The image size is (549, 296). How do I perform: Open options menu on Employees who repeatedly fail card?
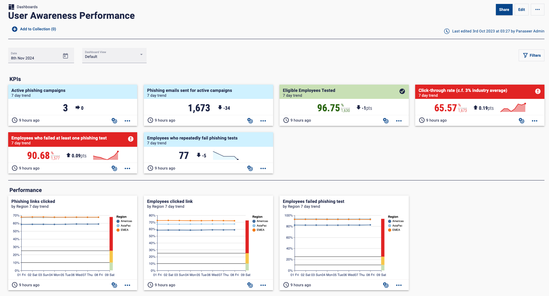[x=263, y=168]
